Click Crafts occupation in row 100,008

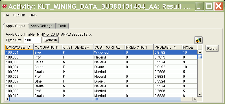click(x=48, y=86)
